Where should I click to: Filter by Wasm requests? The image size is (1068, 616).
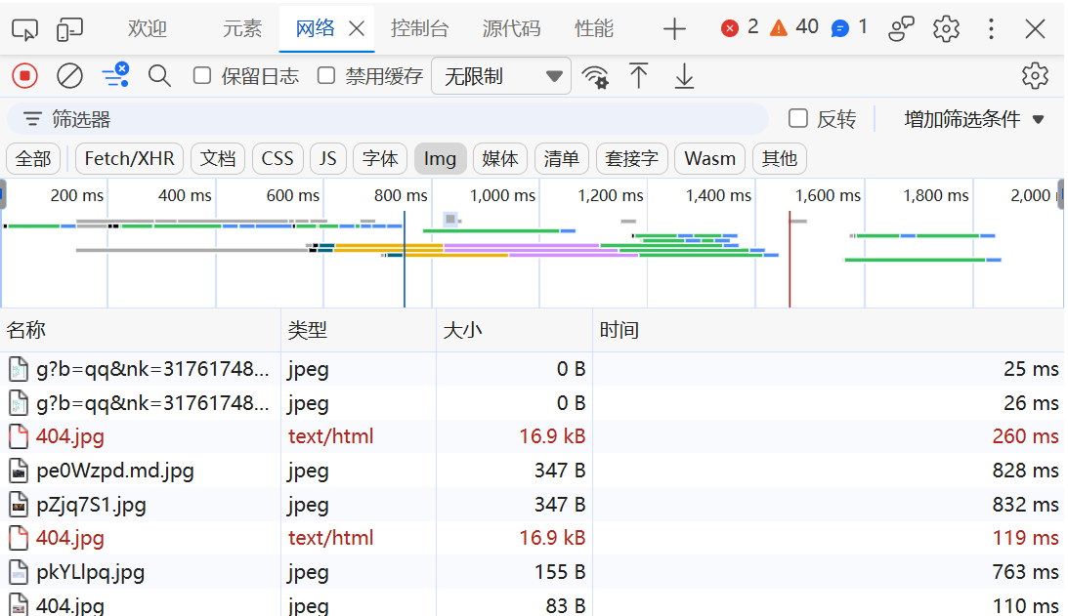click(x=709, y=158)
